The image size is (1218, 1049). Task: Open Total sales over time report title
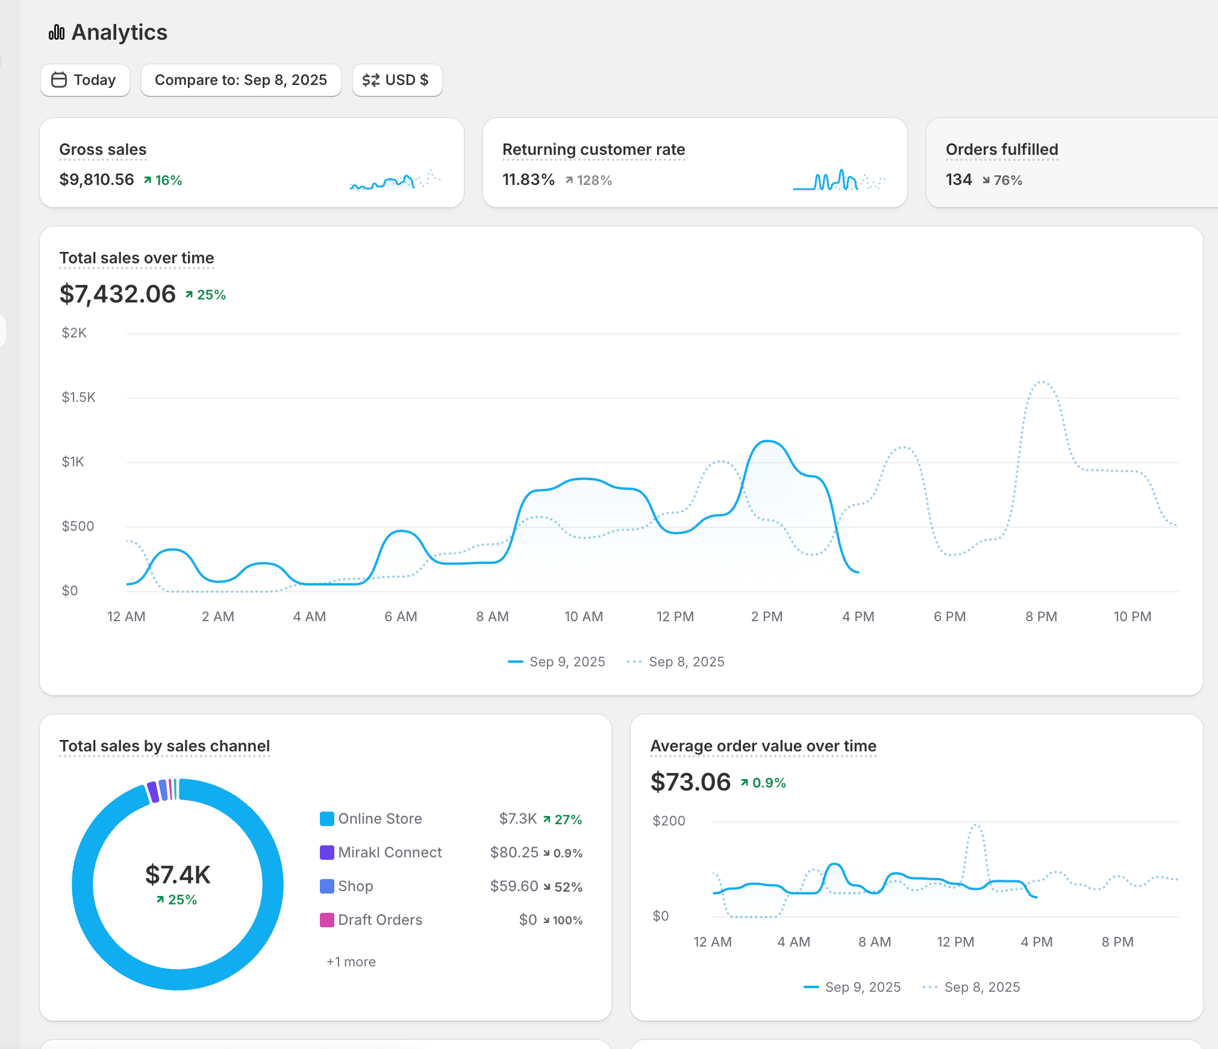[136, 258]
